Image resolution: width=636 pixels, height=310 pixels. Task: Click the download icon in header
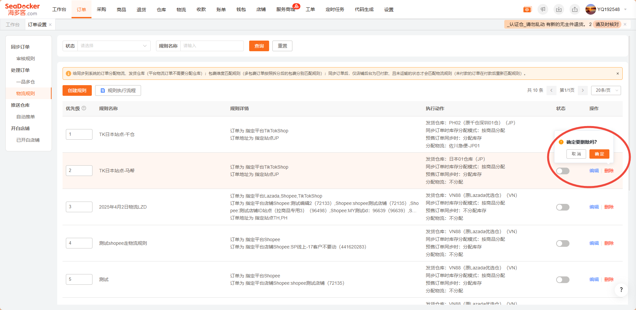(559, 9)
